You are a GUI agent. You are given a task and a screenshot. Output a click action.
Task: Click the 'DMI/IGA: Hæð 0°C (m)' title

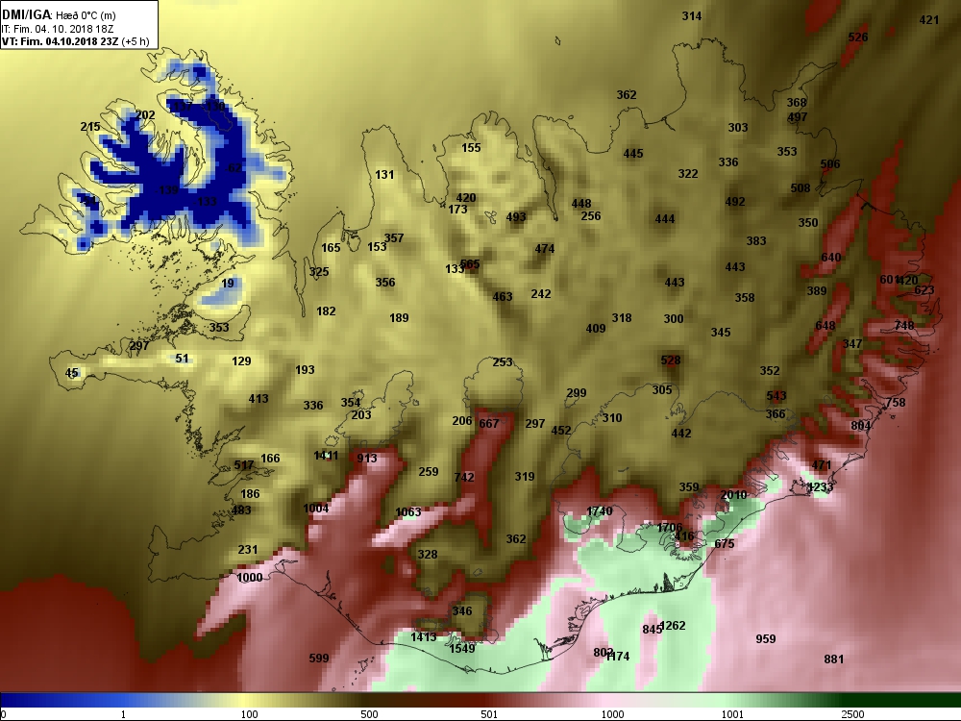click(x=59, y=14)
